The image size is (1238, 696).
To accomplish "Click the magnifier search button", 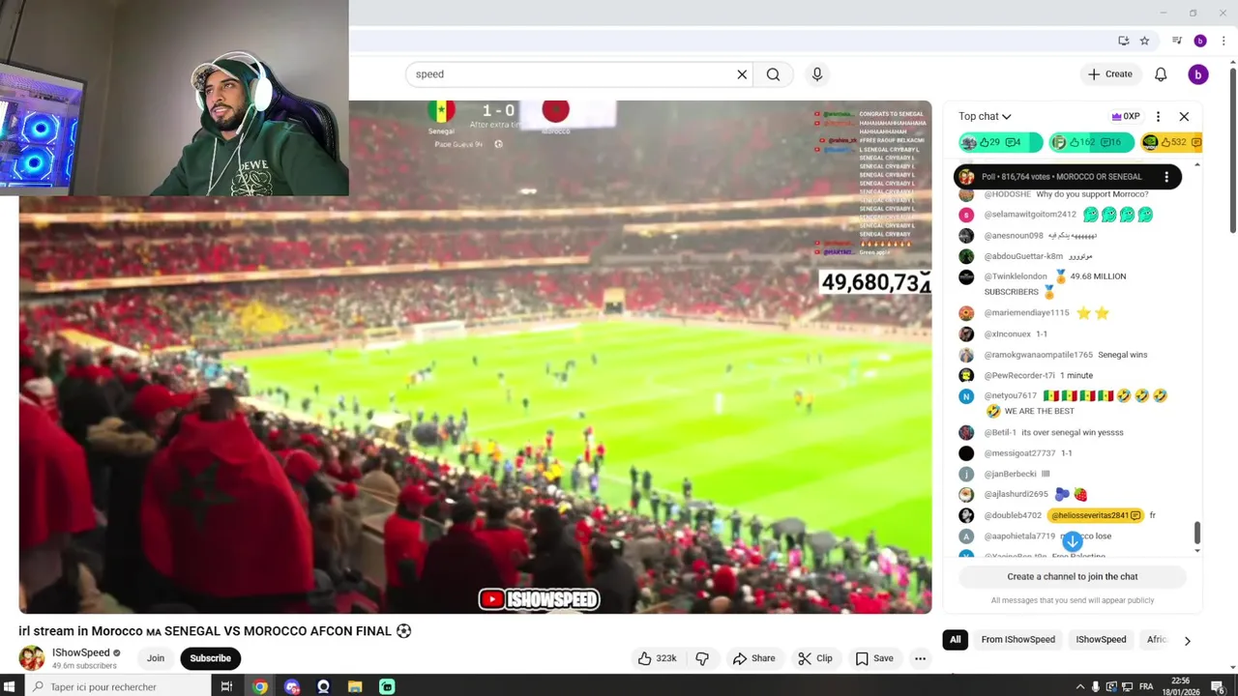I will tap(773, 74).
